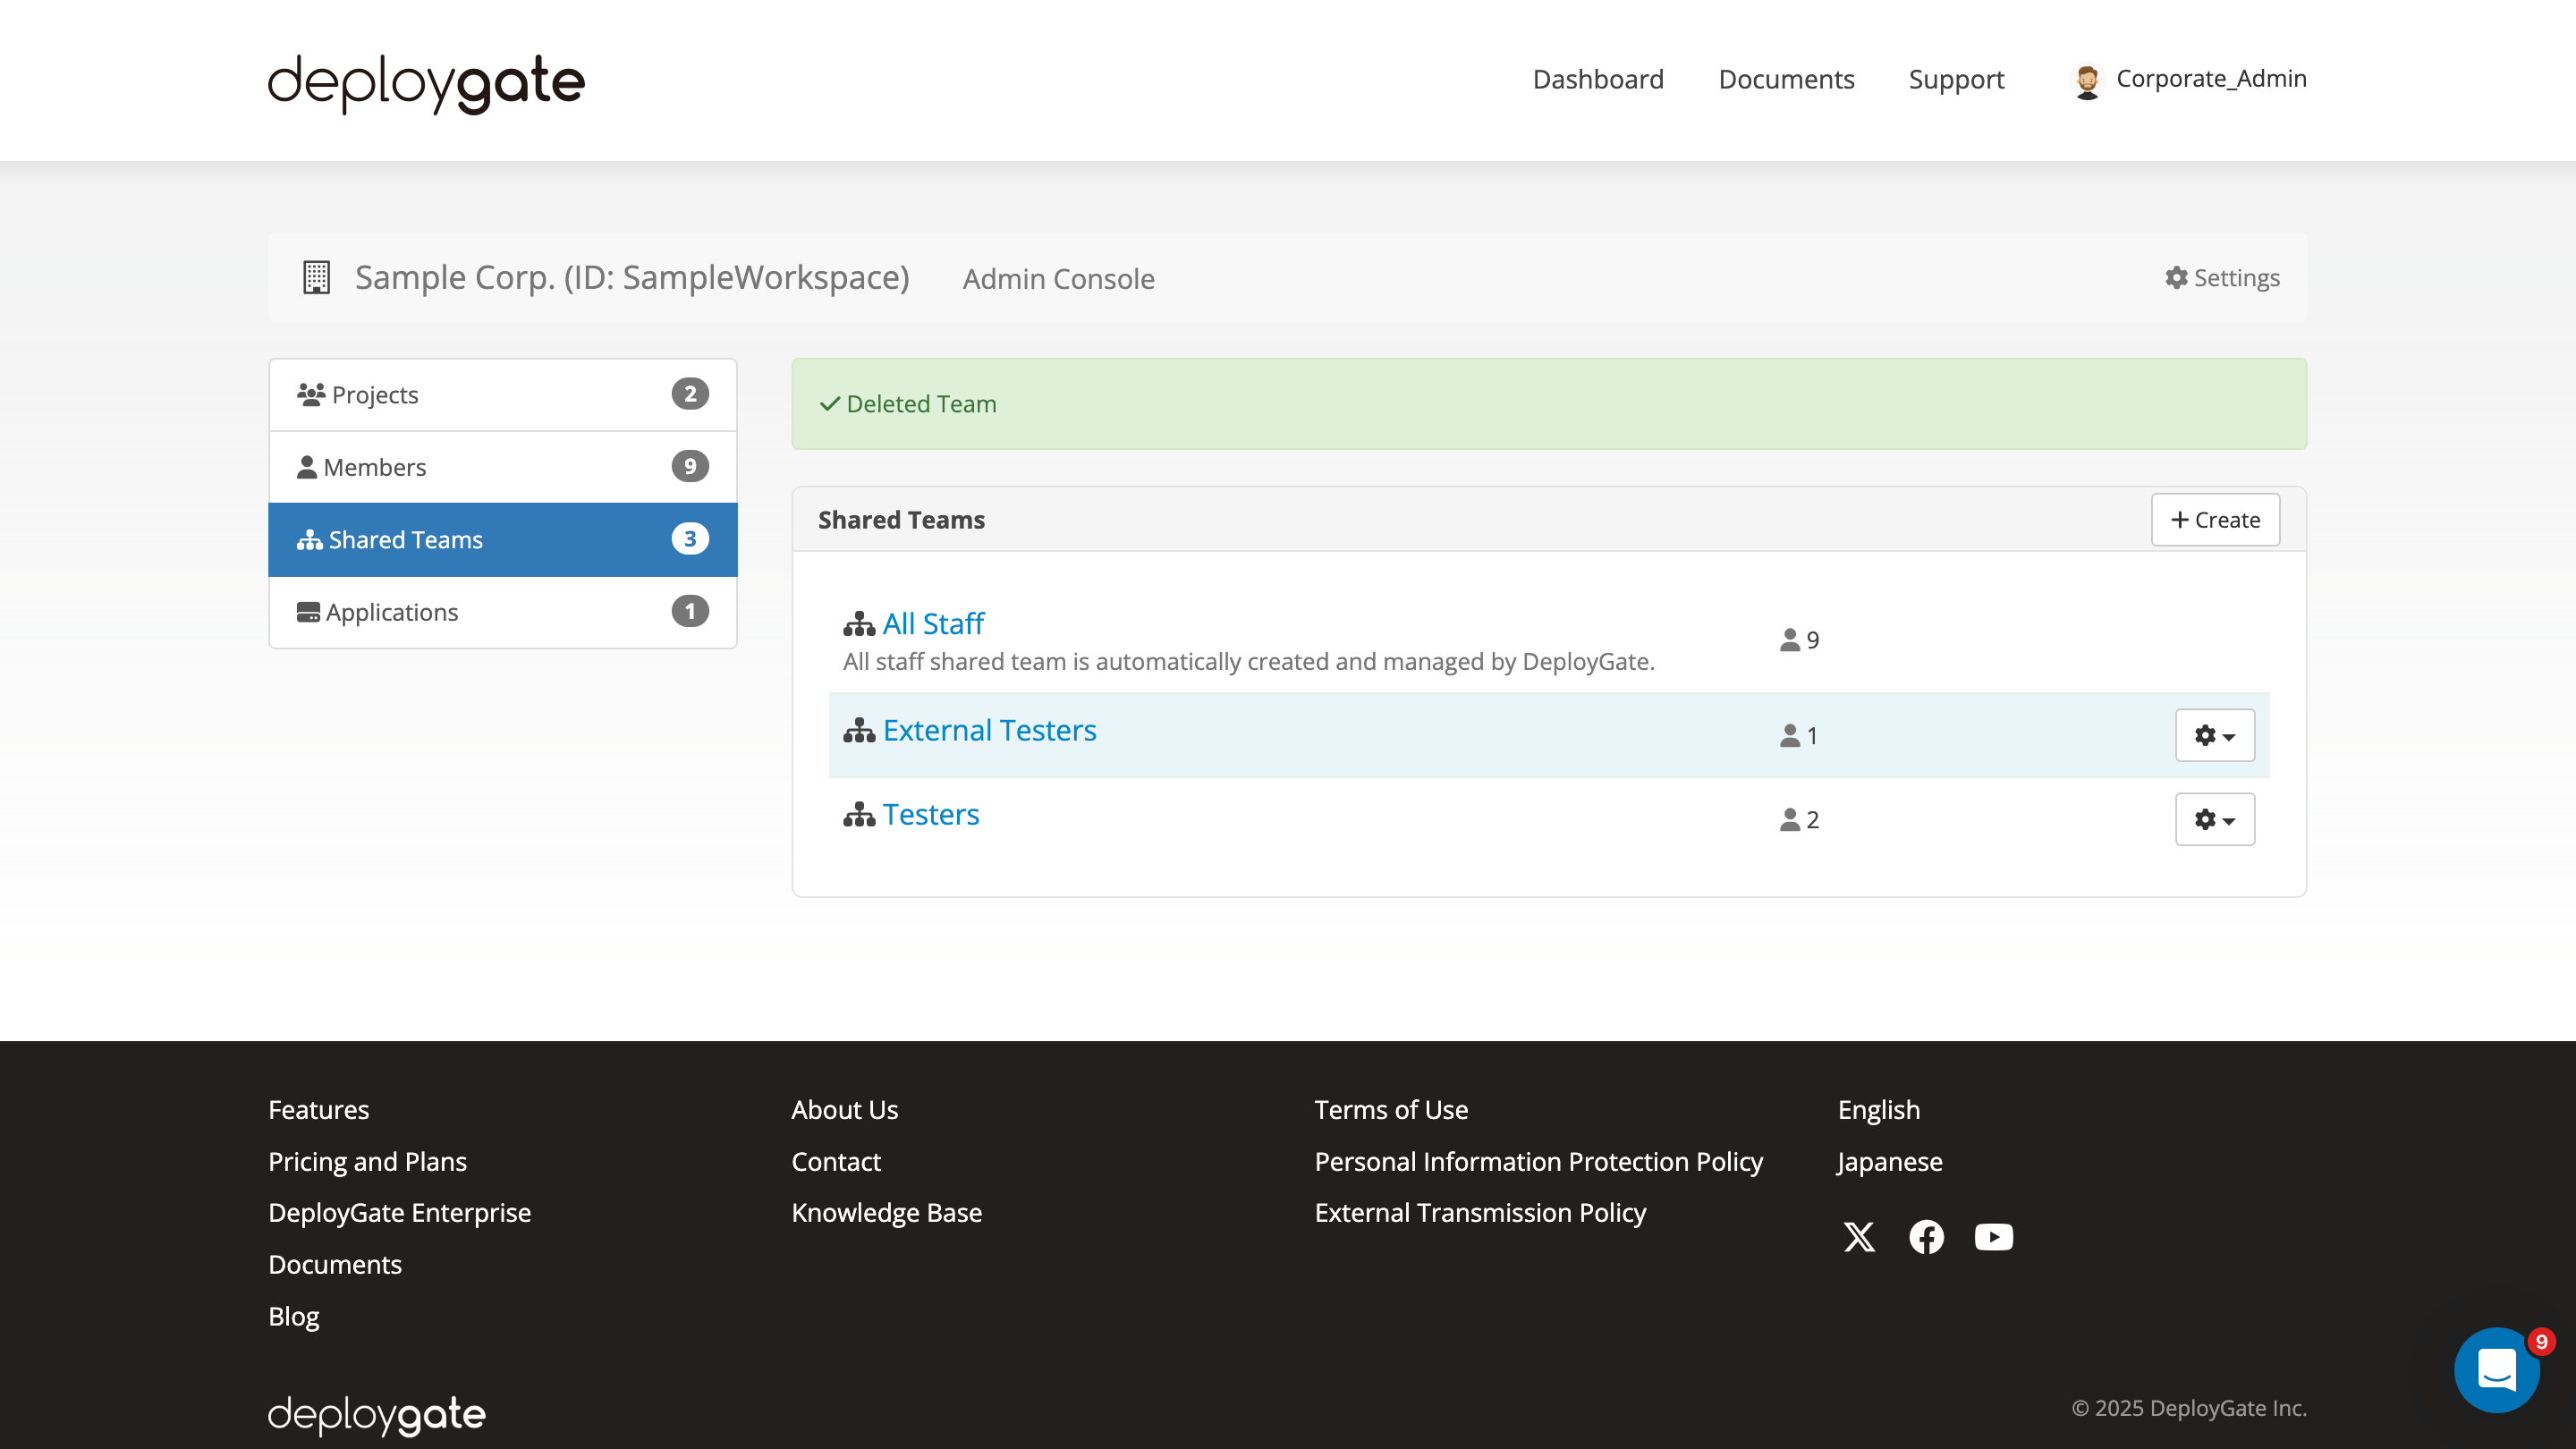
Task: Click the X (Twitter) icon in footer
Action: click(x=1859, y=1237)
